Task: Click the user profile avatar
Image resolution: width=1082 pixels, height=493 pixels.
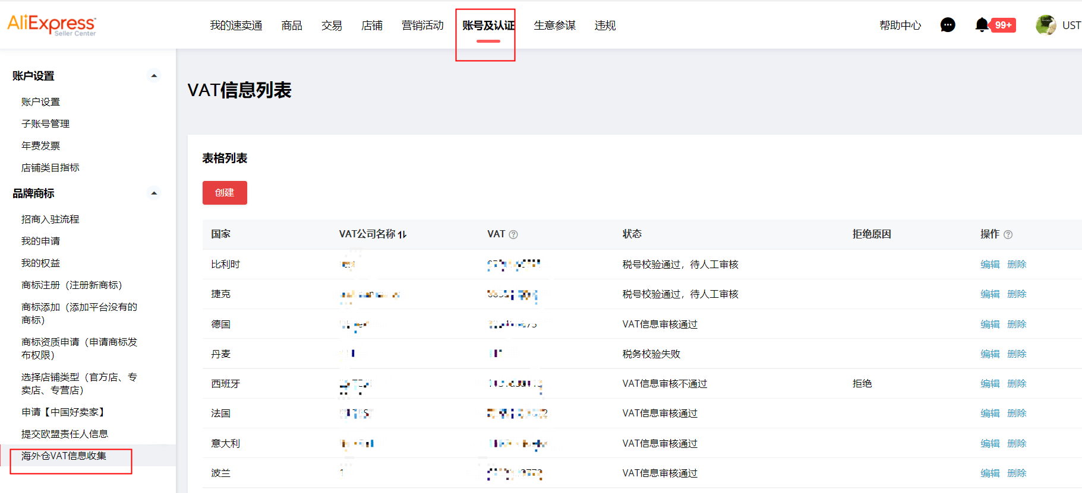Action: click(x=1045, y=25)
